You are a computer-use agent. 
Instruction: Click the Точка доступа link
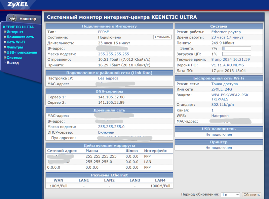click(224, 84)
